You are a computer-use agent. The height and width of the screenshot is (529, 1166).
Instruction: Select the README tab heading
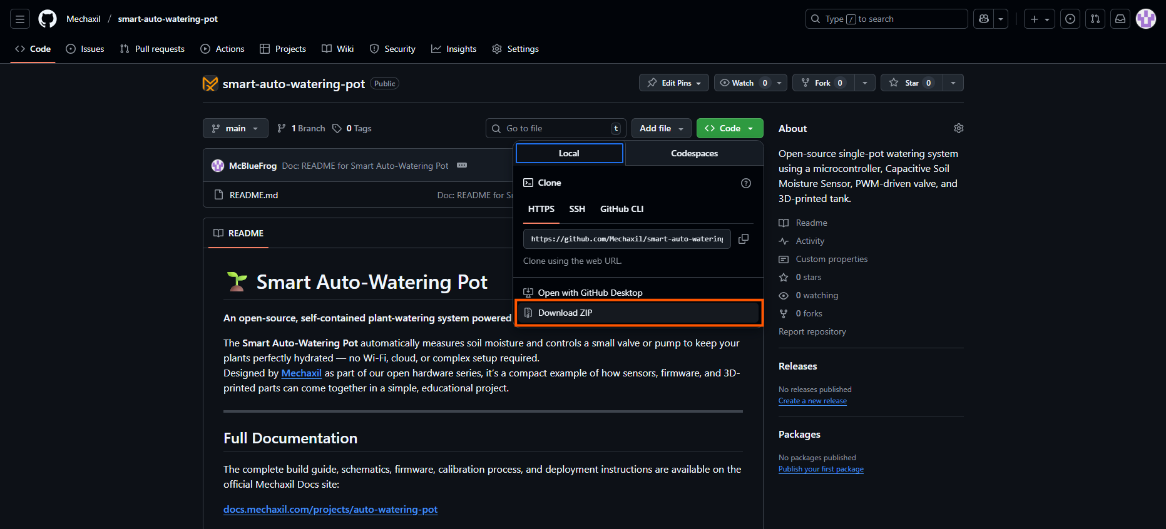coord(238,233)
